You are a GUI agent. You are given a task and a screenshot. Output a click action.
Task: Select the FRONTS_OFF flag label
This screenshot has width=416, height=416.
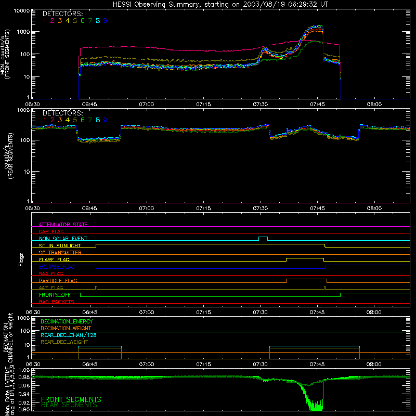(55, 295)
